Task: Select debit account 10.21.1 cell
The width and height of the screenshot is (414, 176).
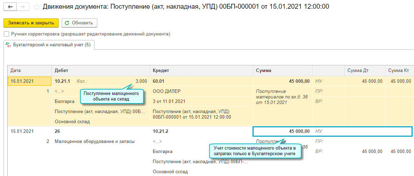Action: [x=63, y=81]
